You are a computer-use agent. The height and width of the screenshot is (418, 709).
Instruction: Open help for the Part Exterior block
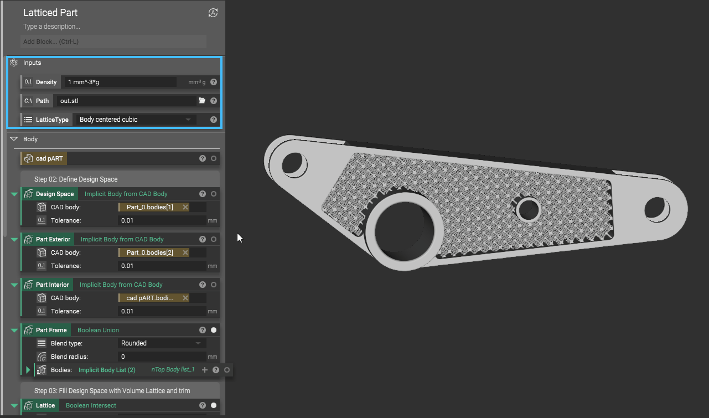(x=203, y=239)
